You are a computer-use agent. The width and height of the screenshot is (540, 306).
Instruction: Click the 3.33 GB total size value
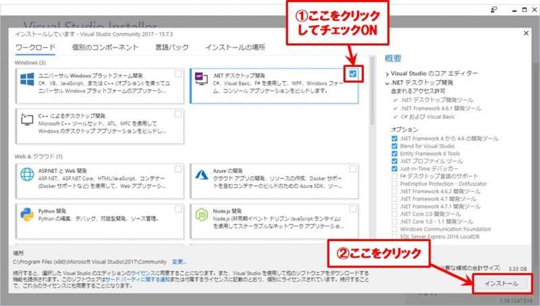pyautogui.click(x=518, y=268)
